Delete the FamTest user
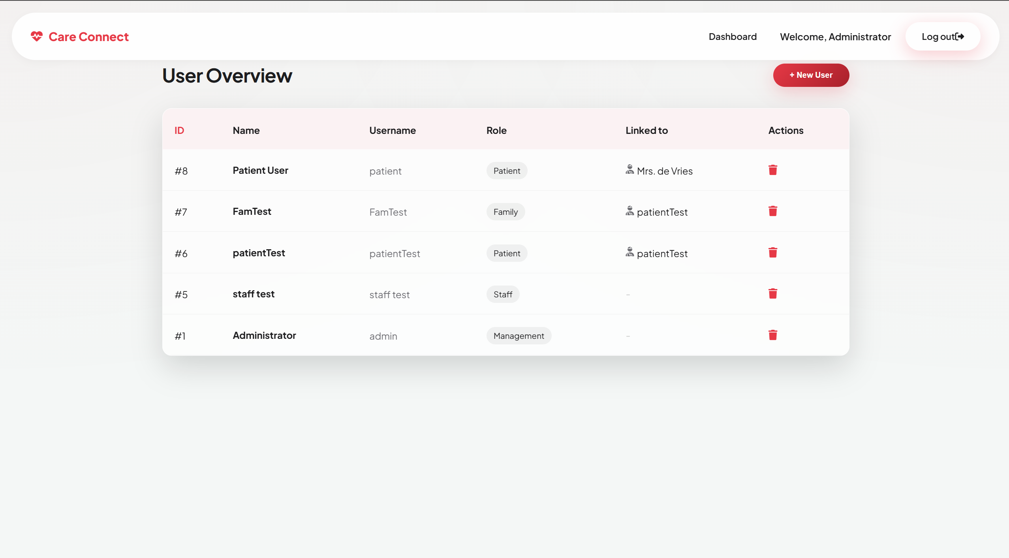1009x558 pixels. pos(772,211)
